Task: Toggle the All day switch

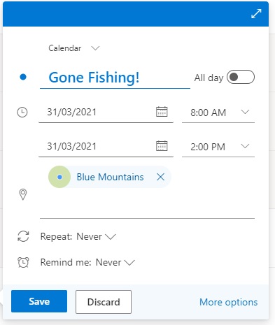Action: pos(241,77)
